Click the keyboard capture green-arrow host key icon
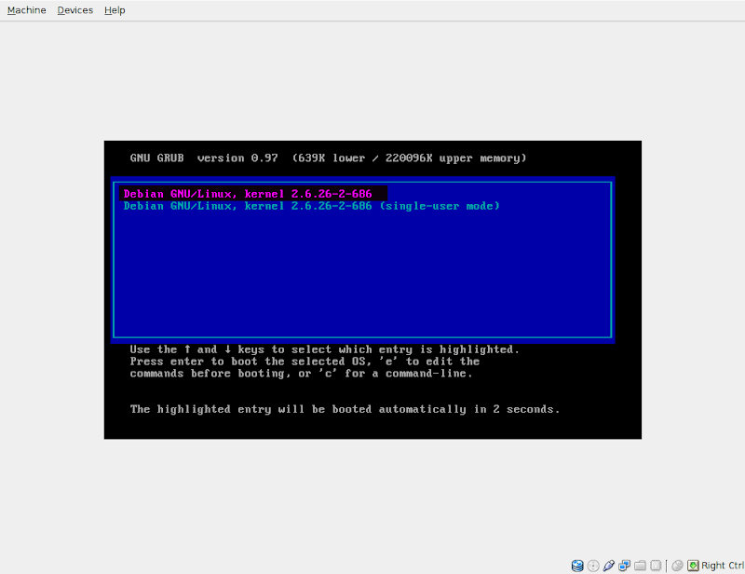The width and height of the screenshot is (745, 574). tap(693, 566)
